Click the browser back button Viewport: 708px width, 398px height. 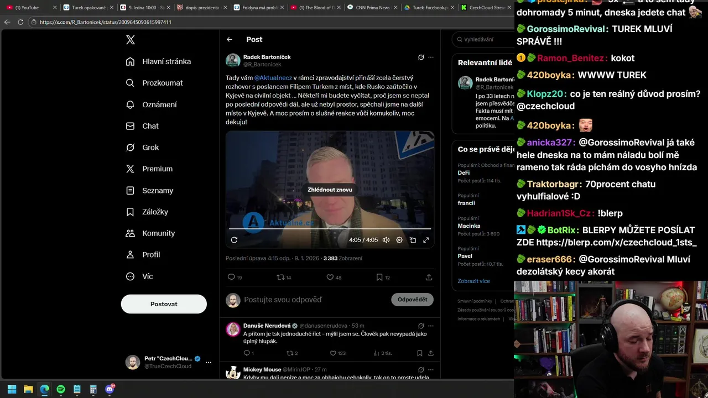(x=7, y=22)
